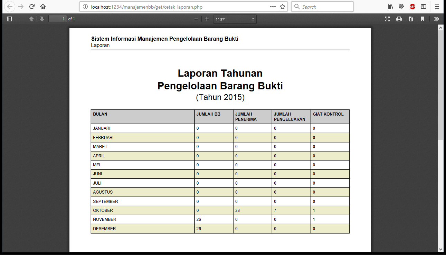Zoom out the PDF document
The height and width of the screenshot is (255, 446).
pos(196,19)
